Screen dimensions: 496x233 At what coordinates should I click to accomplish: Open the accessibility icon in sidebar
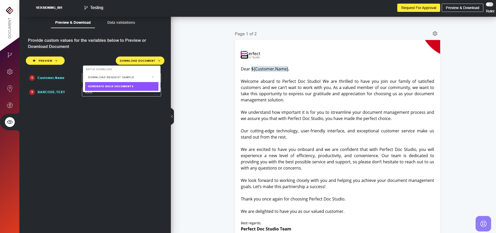pos(10,105)
